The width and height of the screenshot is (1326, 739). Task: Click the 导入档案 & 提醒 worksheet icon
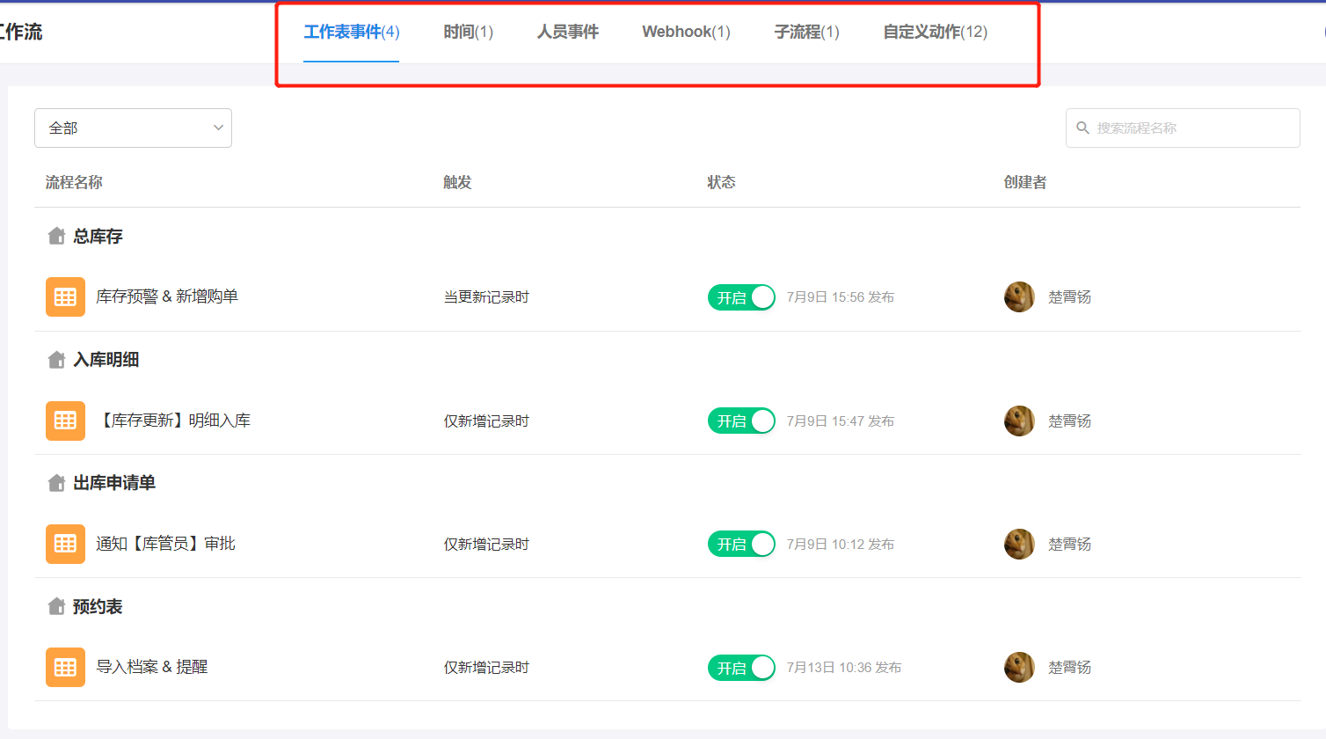(x=65, y=667)
